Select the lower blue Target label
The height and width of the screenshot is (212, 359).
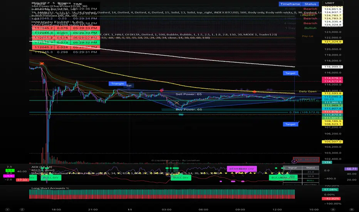point(290,124)
